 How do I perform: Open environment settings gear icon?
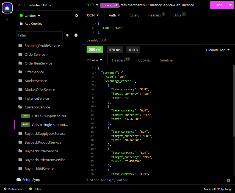click(x=77, y=16)
